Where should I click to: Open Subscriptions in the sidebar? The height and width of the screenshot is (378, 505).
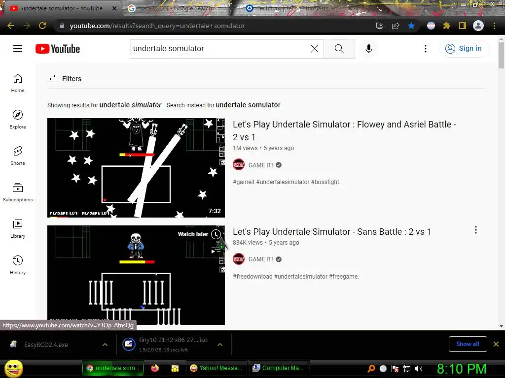(18, 192)
